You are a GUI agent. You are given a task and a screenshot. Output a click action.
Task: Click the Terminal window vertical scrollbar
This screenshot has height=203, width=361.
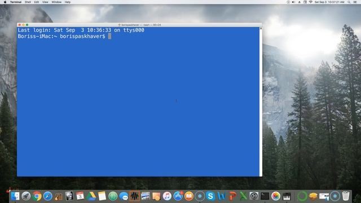(x=261, y=101)
